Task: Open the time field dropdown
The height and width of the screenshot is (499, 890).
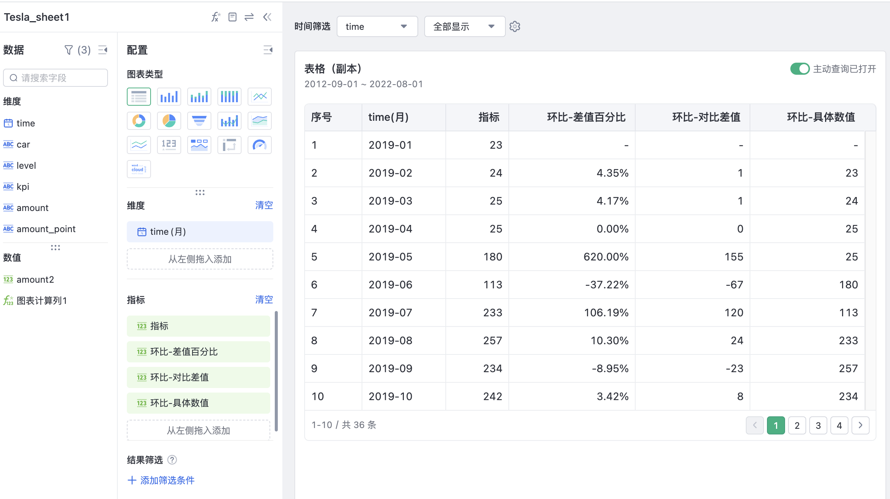Action: [x=377, y=26]
